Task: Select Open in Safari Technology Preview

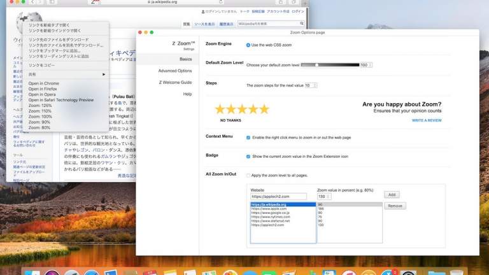Action: 61,100
